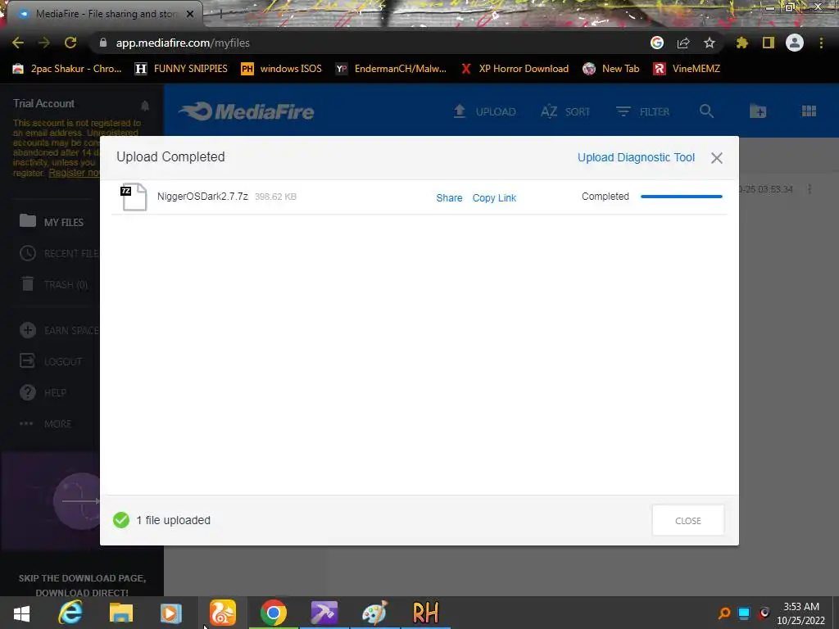Switch to grid view icon

click(x=809, y=111)
